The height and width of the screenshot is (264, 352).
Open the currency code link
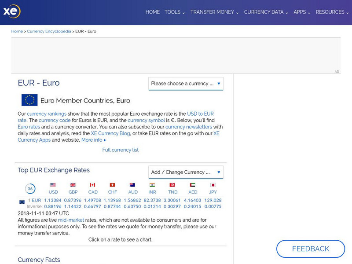point(55,120)
